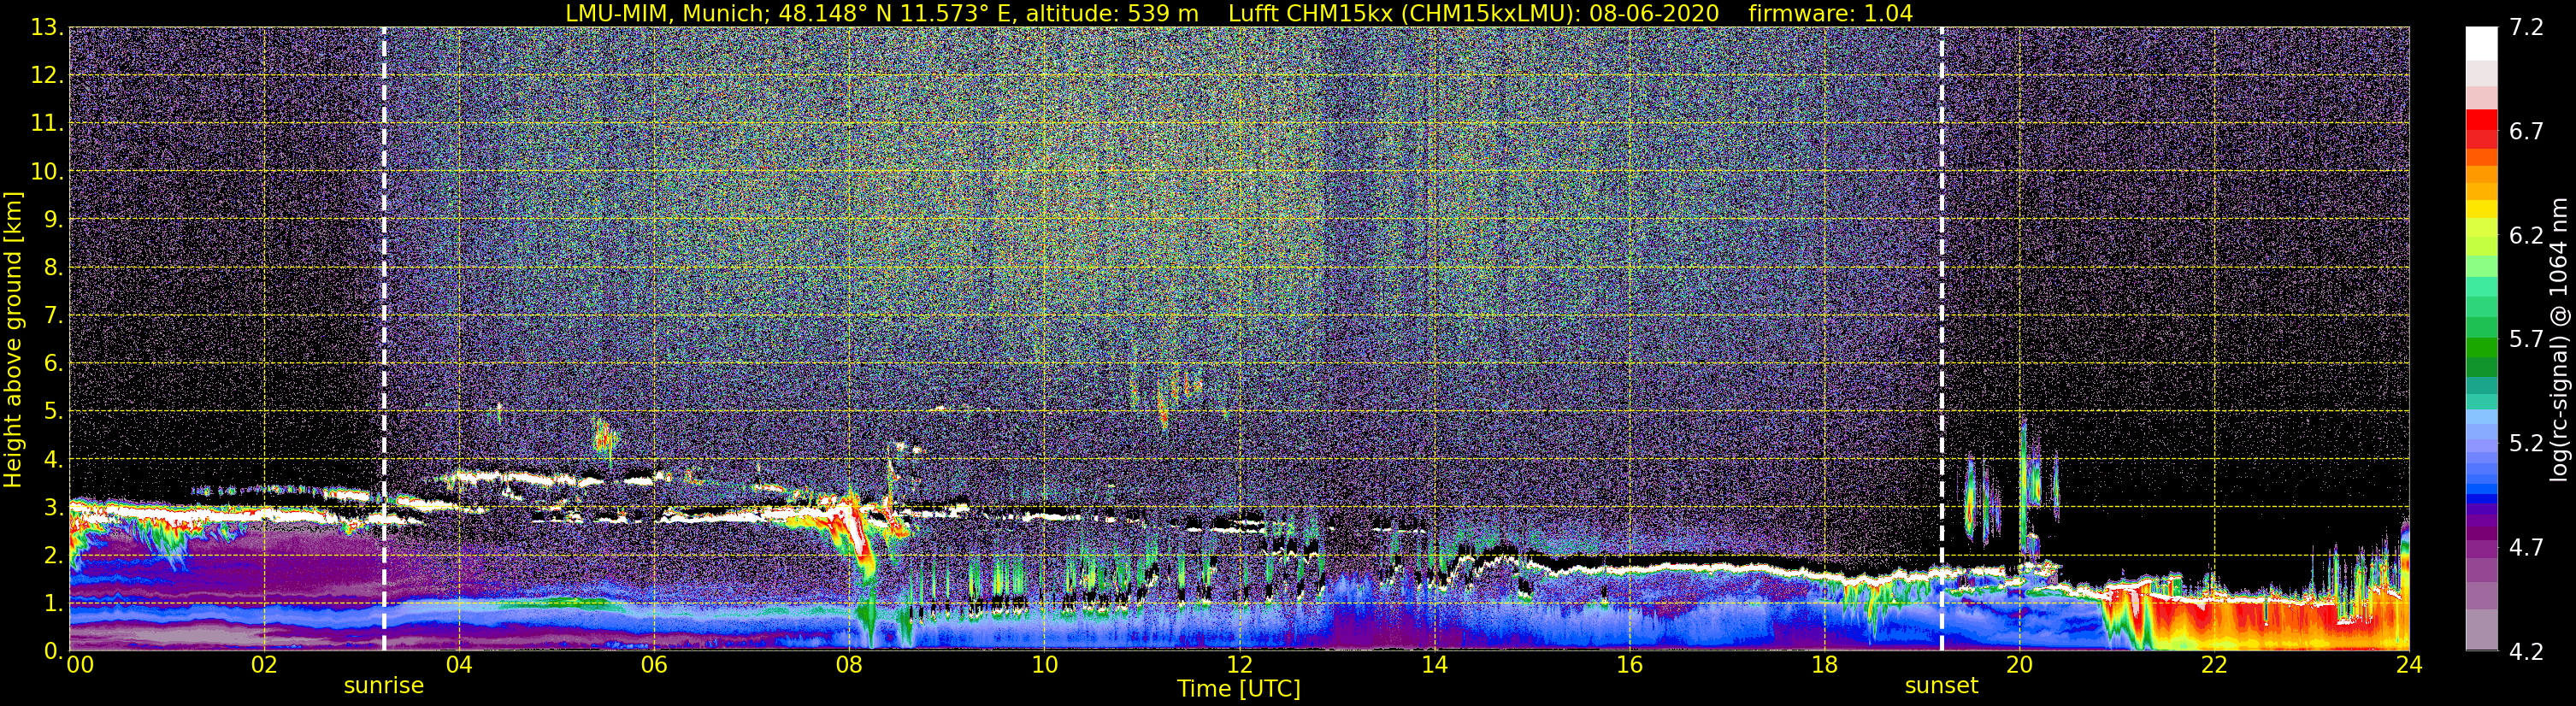This screenshot has width=2576, height=706.
Task: Click height tick 3 on y-axis
Action: (x=53, y=508)
